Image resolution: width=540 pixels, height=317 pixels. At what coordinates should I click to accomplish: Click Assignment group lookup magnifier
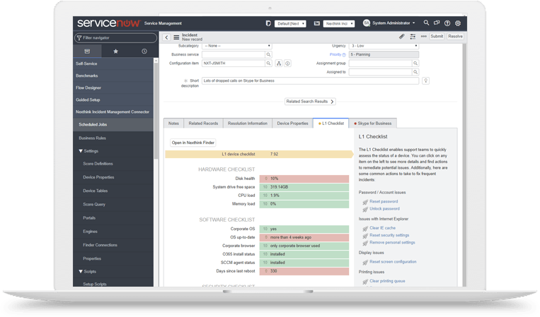[415, 64]
